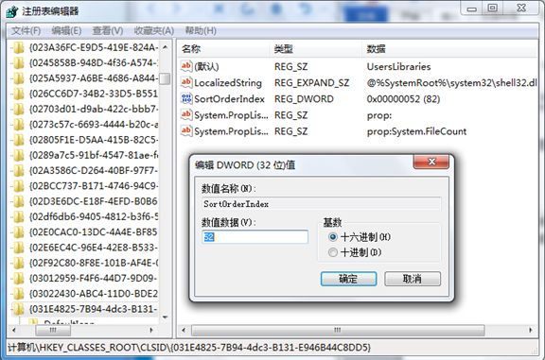545x360 pixels.
Task: Select the SortOrderIndex value name
Action: click(x=229, y=99)
